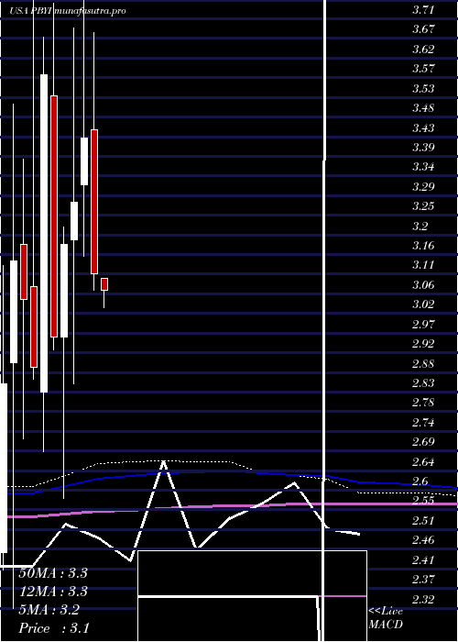Screen dimensions: 458x642
Task: Click the <<Live MACD label
Action: pos(386,618)
